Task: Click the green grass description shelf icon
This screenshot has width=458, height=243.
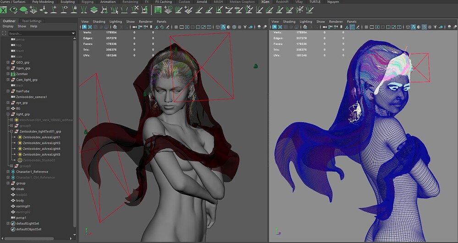Action: tap(158, 10)
